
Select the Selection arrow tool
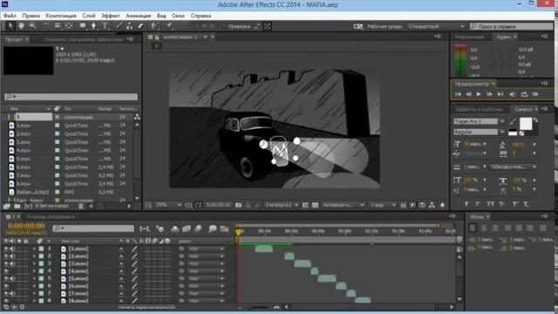point(10,25)
